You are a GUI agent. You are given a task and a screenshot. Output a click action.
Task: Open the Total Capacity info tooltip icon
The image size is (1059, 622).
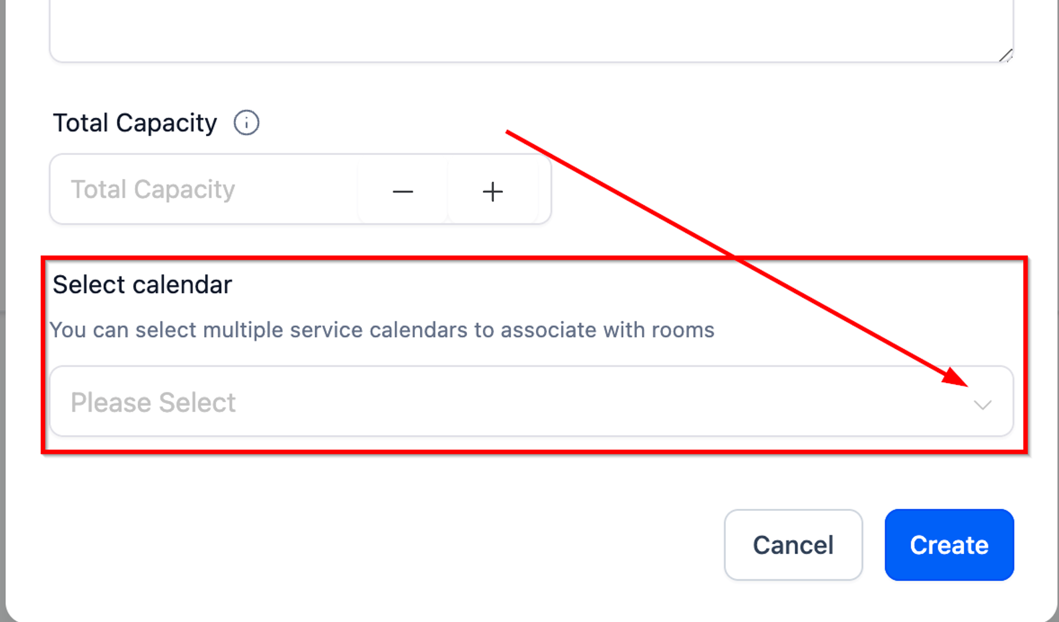click(x=246, y=123)
